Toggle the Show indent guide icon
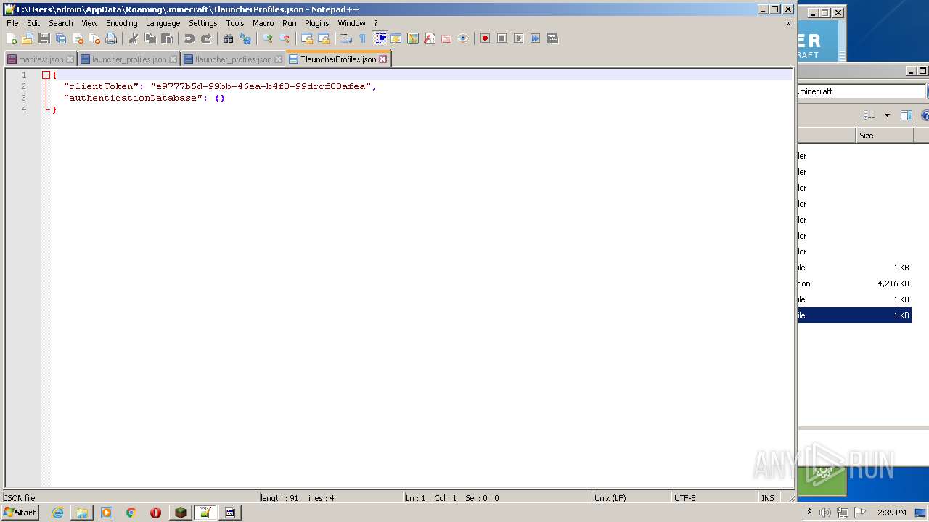This screenshot has height=522, width=929. (380, 38)
